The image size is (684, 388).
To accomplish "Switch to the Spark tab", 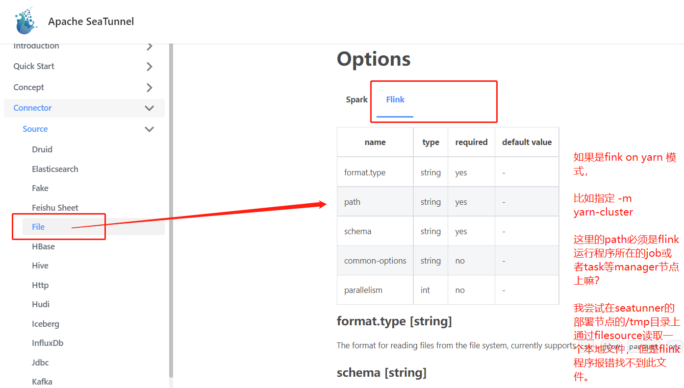I will pyautogui.click(x=356, y=99).
